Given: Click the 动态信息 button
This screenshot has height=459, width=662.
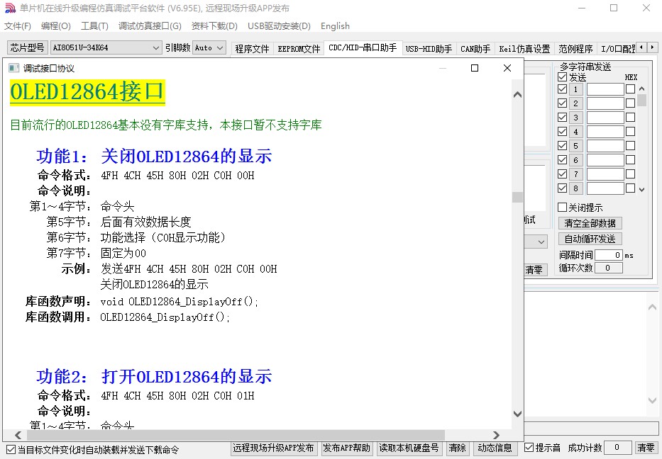Looking at the screenshot, I should pyautogui.click(x=495, y=448).
